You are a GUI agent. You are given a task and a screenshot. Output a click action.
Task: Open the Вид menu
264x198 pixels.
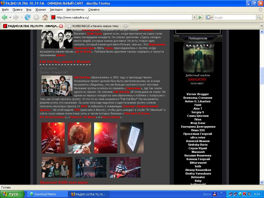click(x=29, y=10)
